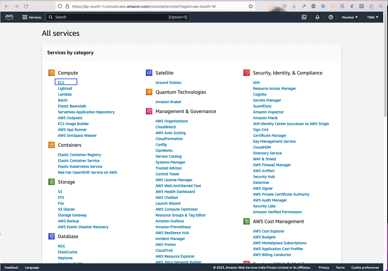The image size is (388, 271).
Task: Open Elastic Kubernetes Service link
Action: pyautogui.click(x=80, y=167)
